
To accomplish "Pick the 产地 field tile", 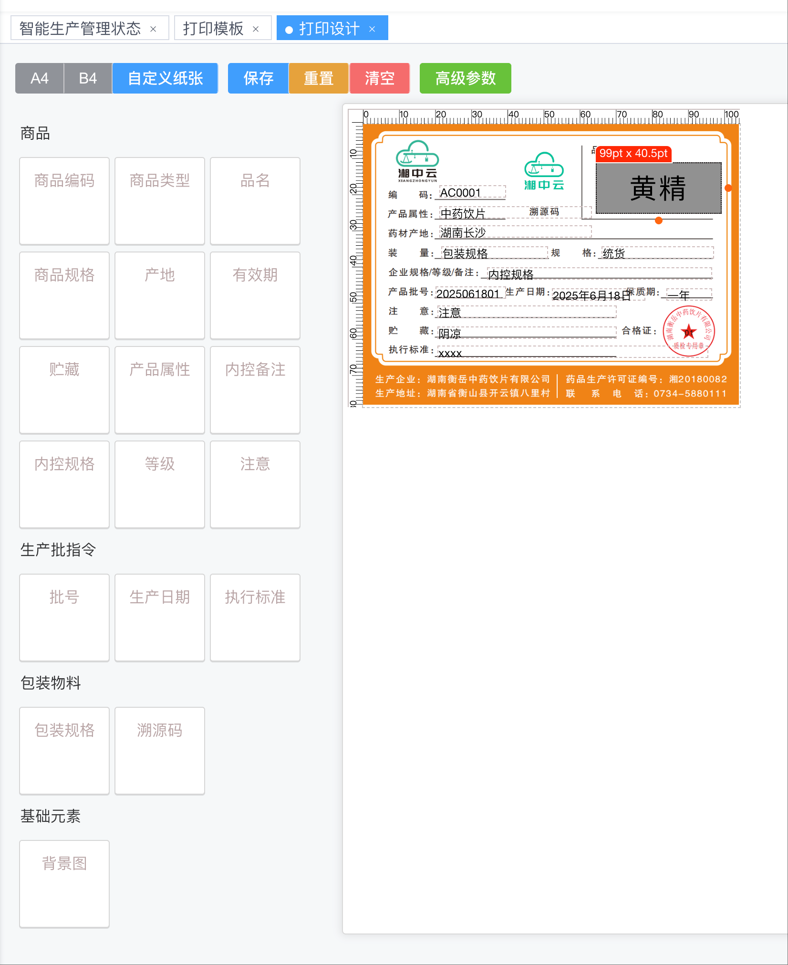I will pyautogui.click(x=160, y=295).
